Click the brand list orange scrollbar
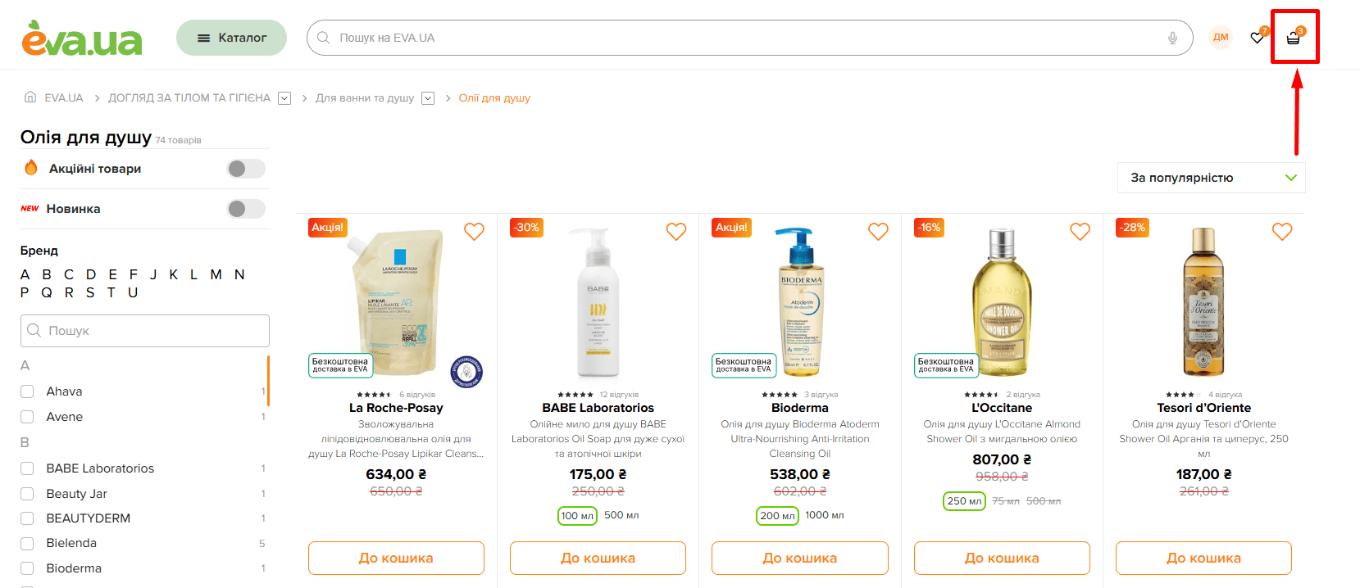Screen dimensions: 1360x588 click(268, 381)
